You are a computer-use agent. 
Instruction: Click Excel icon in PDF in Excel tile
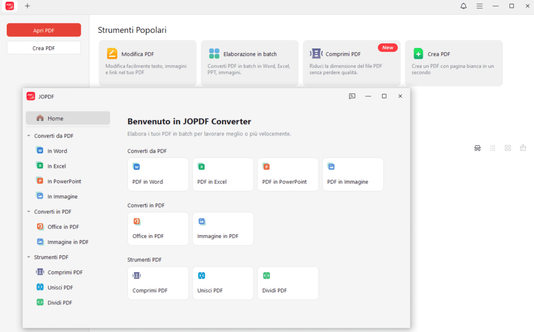pos(201,167)
